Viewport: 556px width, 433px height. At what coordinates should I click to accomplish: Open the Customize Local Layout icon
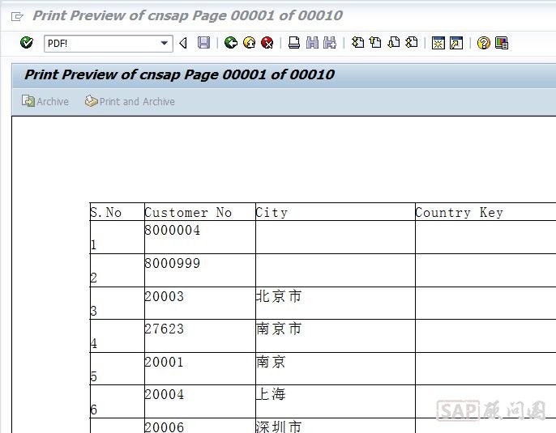(502, 43)
